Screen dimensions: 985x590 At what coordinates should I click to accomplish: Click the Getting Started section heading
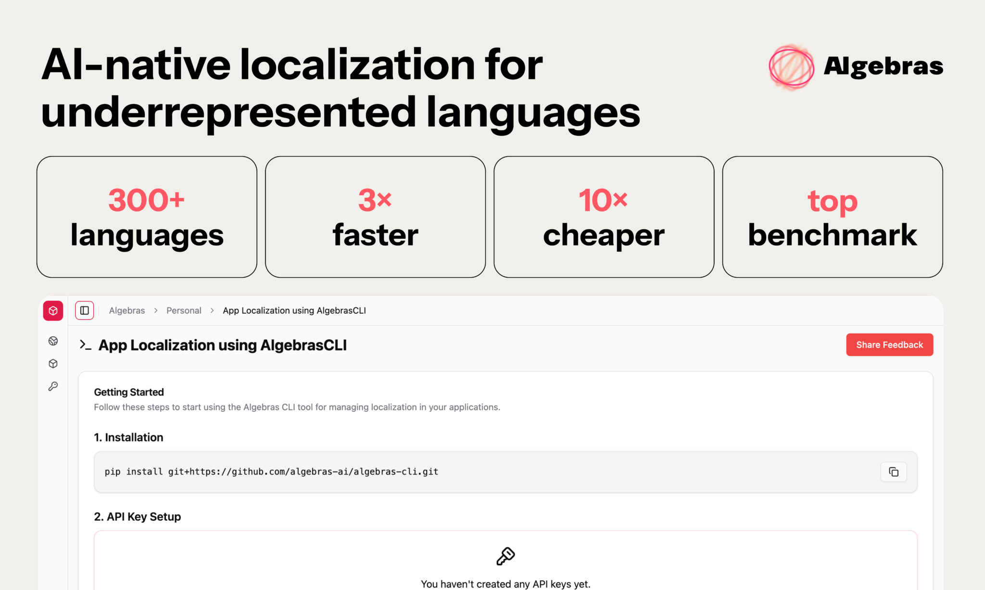pyautogui.click(x=129, y=392)
